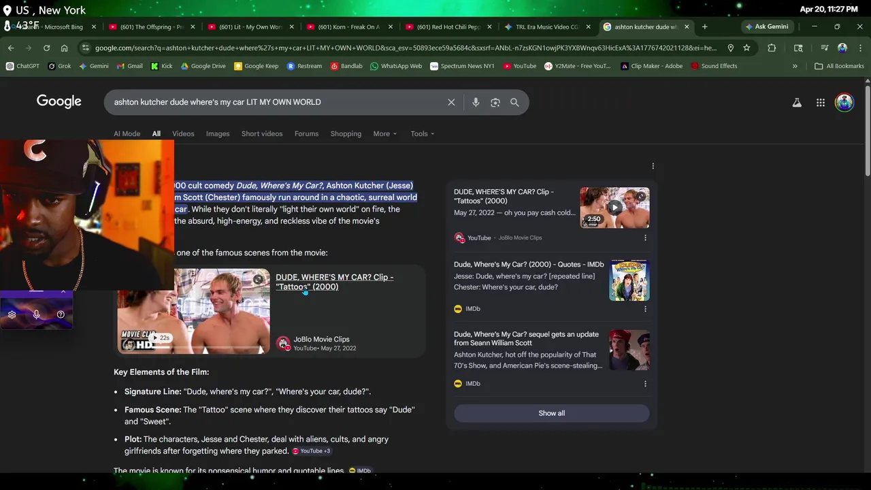This screenshot has width=871, height=490.
Task: Switch to TRL Era Music Video browser tab
Action: [547, 27]
